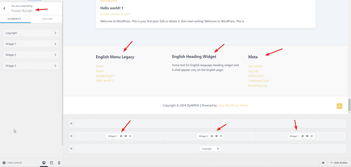The width and height of the screenshot is (351, 167).
Task: Click the Hide Builder button
Action: 339,163
